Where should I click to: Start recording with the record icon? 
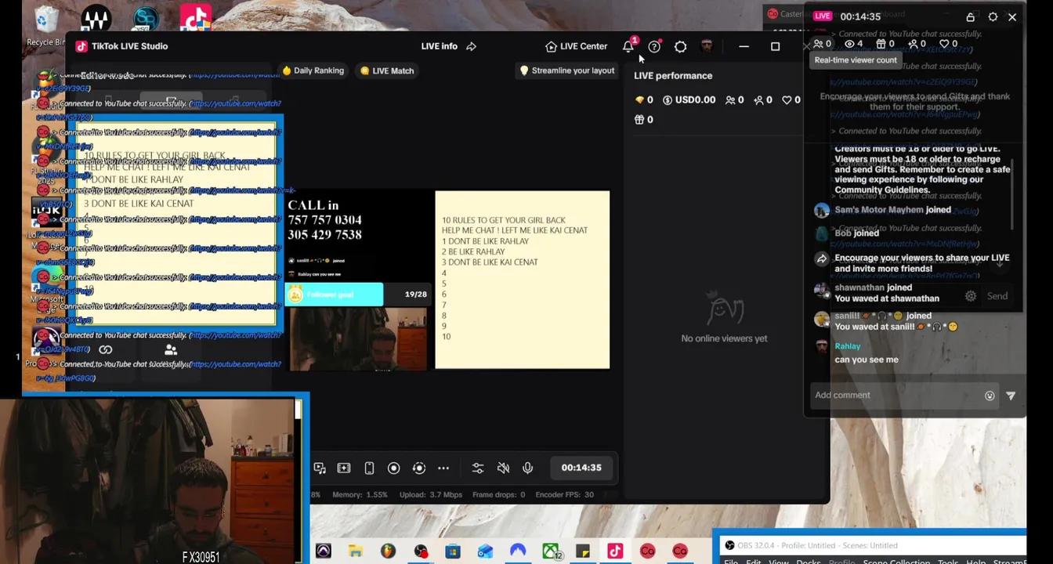tap(394, 468)
